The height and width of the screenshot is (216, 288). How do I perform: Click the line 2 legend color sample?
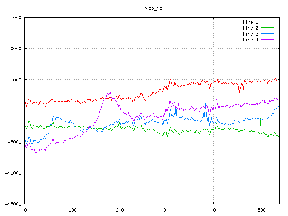[268, 28]
